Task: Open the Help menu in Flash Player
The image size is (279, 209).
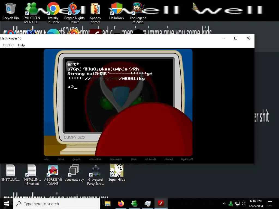Action: [21, 45]
